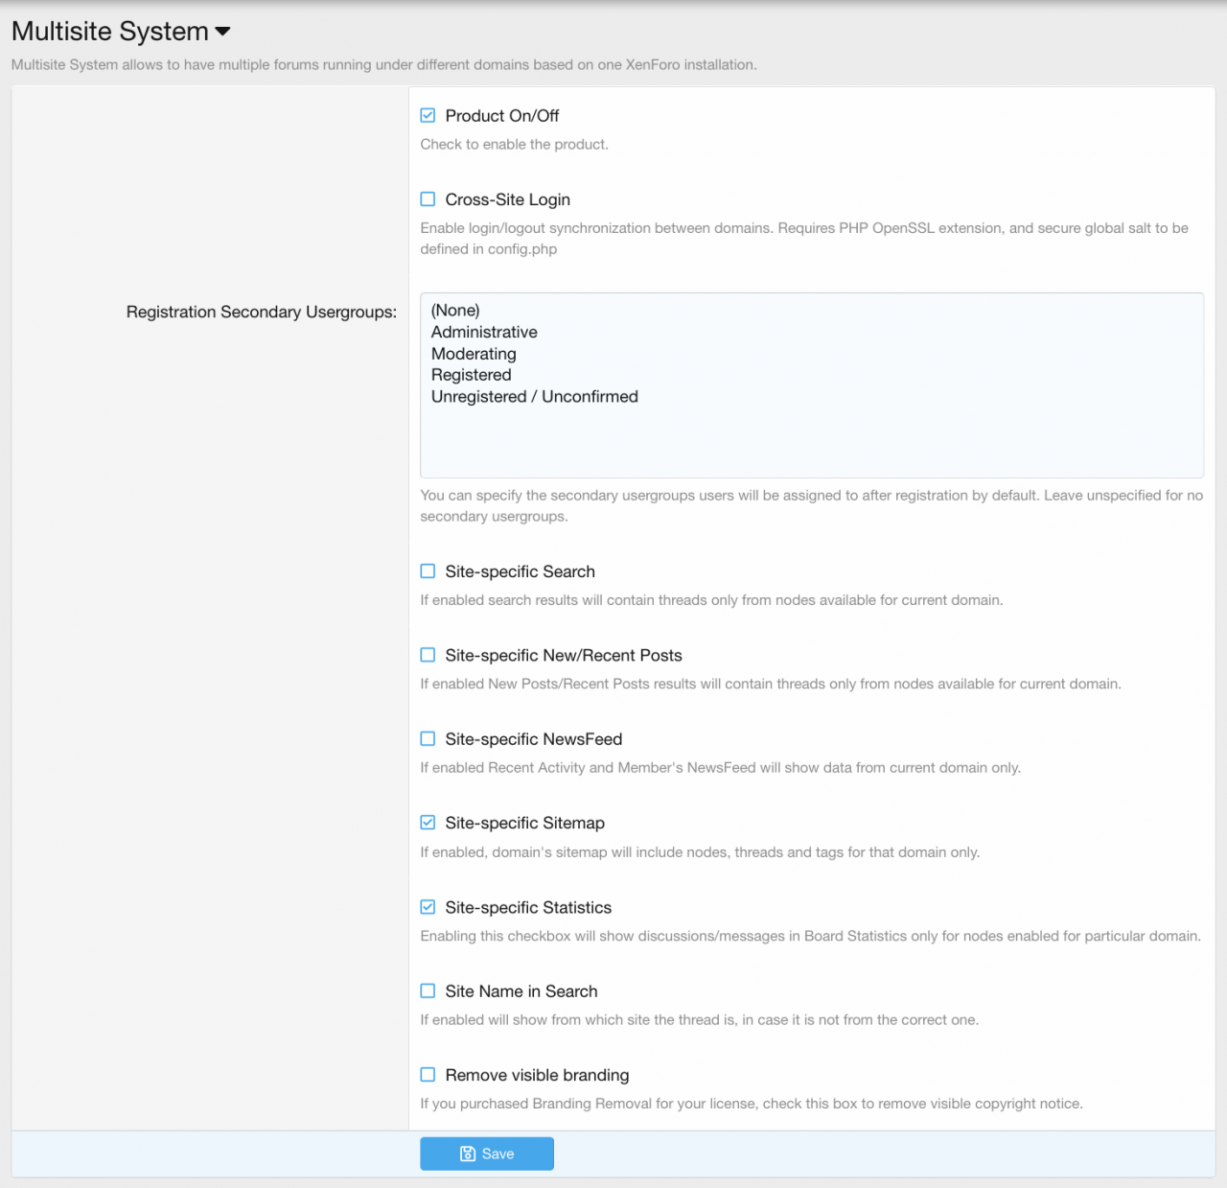Uncheck the Product On/Off checkbox
Image resolution: width=1227 pixels, height=1188 pixels.
click(x=428, y=116)
